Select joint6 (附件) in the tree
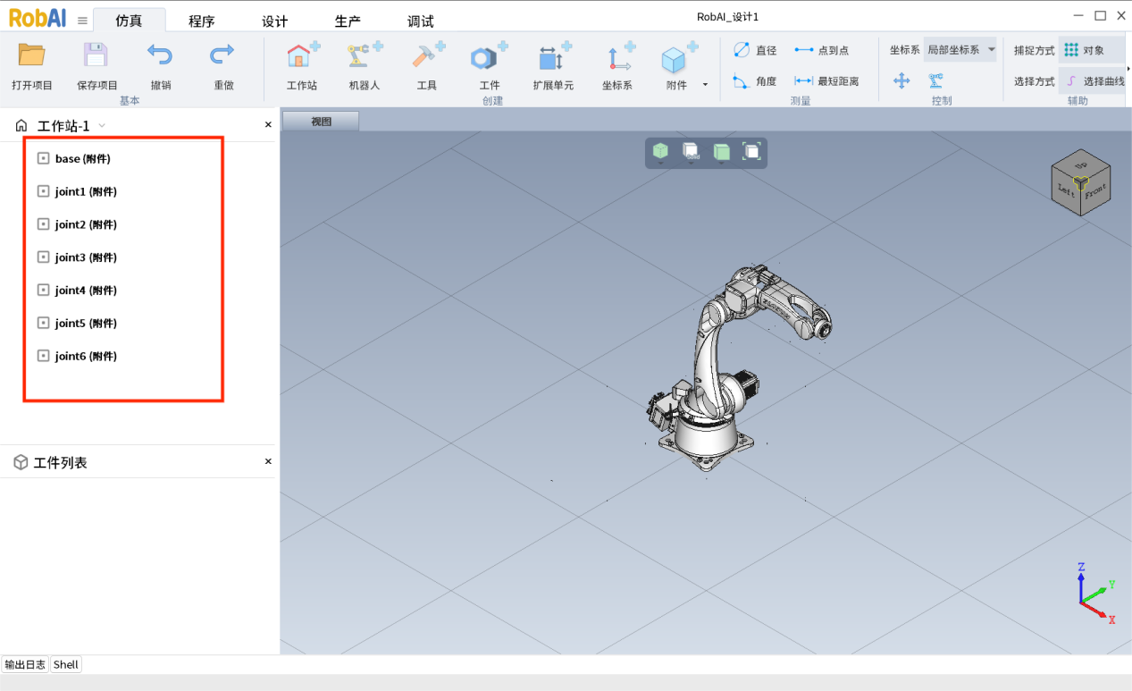1132x691 pixels. pyautogui.click(x=85, y=356)
